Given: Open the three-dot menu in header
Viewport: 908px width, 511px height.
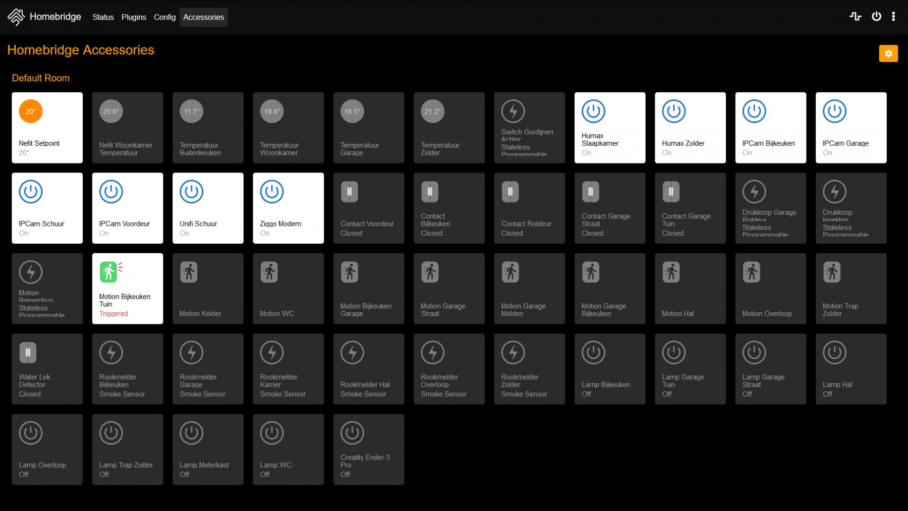Looking at the screenshot, I should [893, 17].
